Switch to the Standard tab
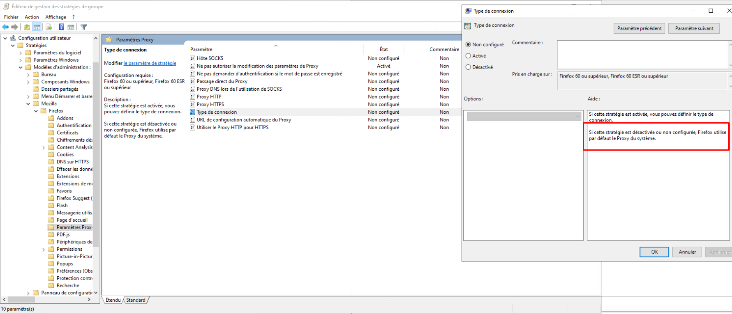This screenshot has height=314, width=732. [136, 300]
